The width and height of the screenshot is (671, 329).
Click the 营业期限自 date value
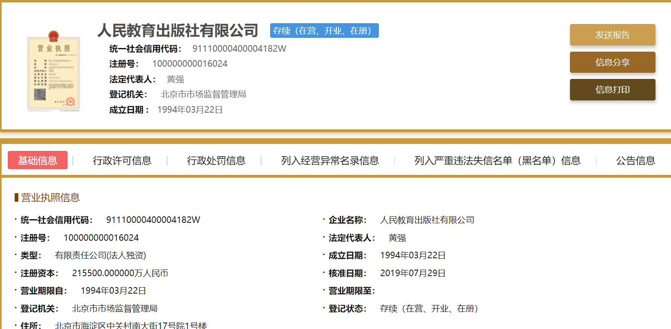113,291
